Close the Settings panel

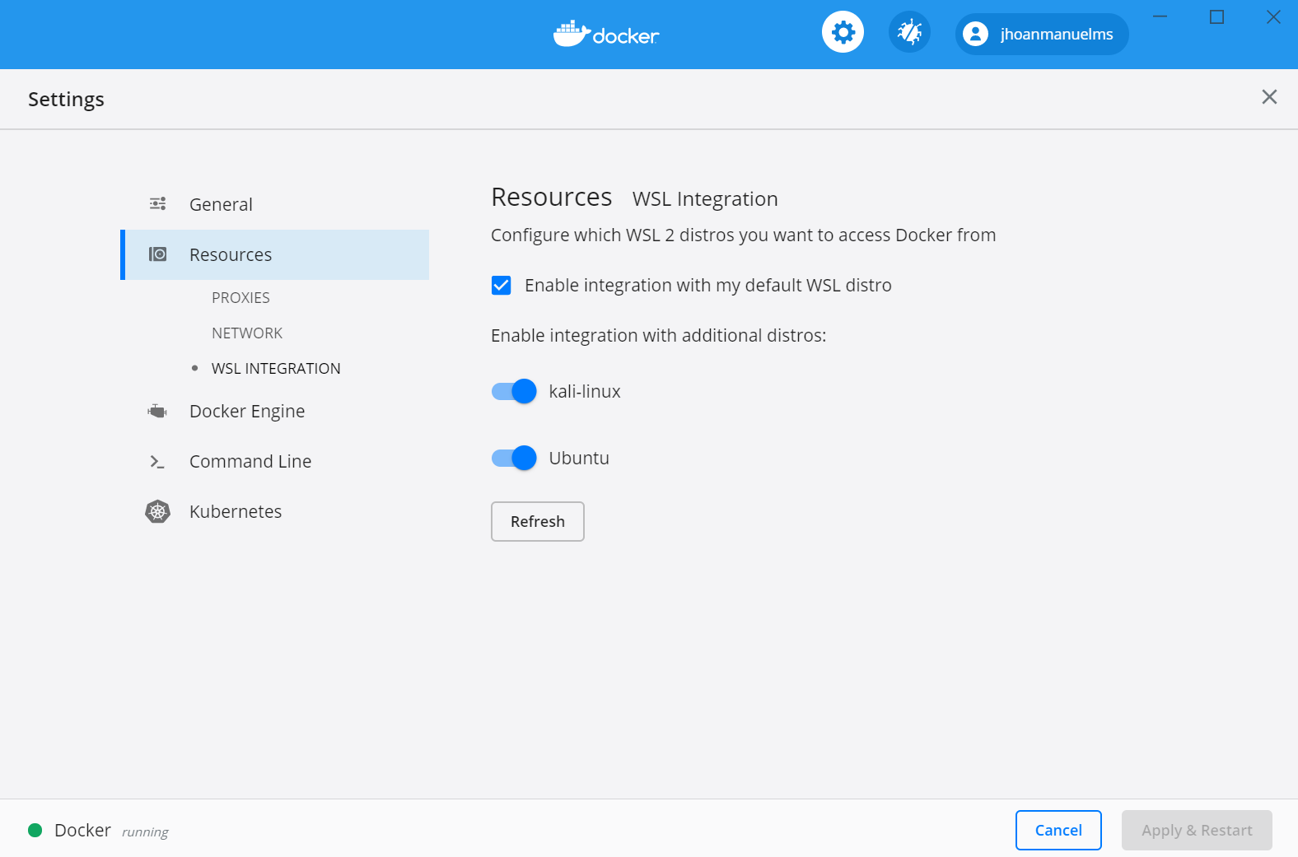coord(1269,97)
